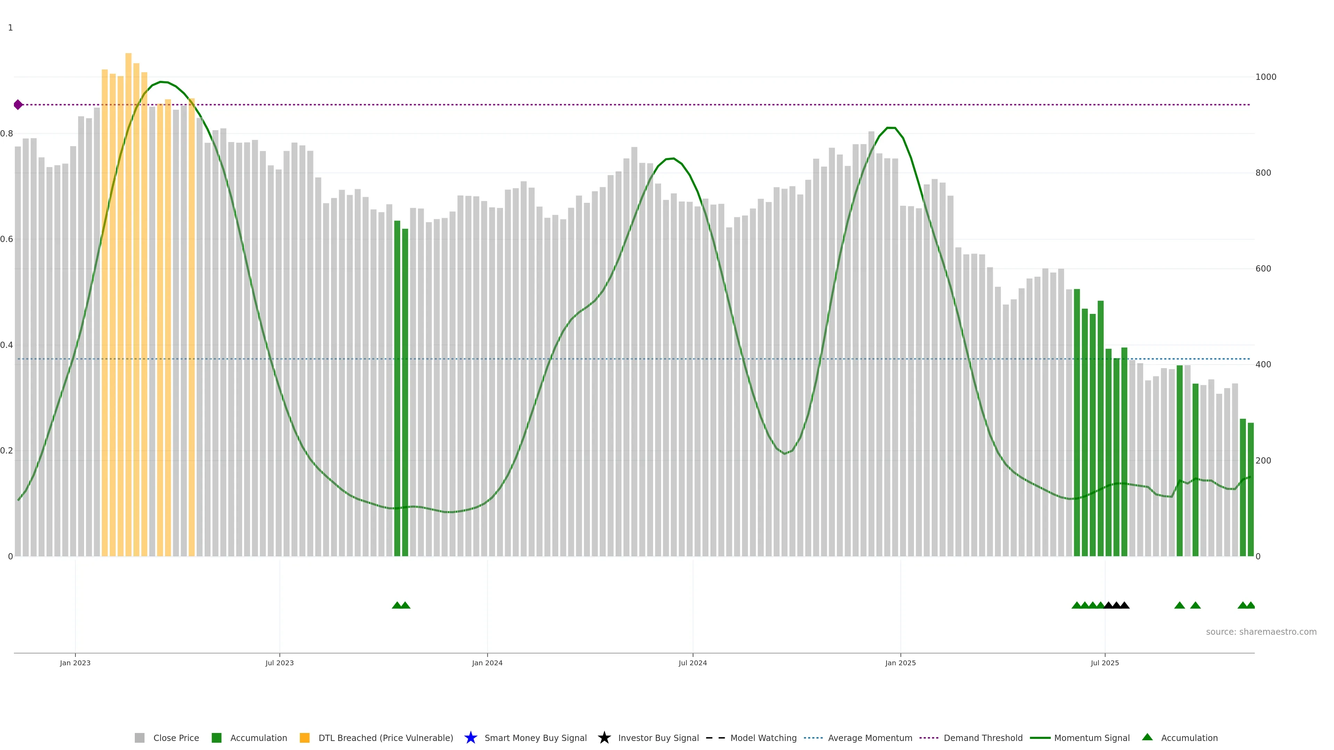Viewport: 1334px width, 750px height.
Task: Click the green Accumulation triangle legend icon
Action: click(x=1147, y=737)
